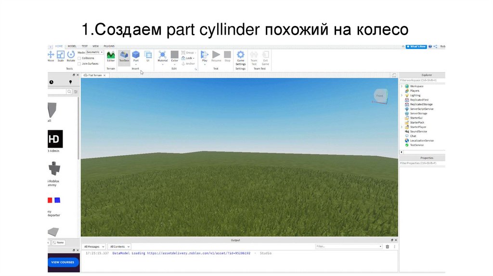Click the What's New button

point(416,47)
